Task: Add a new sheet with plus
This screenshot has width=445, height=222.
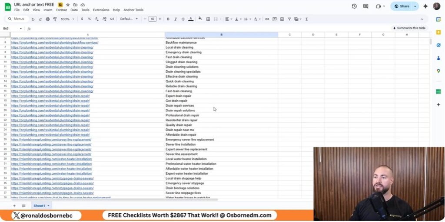Action: pyautogui.click(x=14, y=206)
